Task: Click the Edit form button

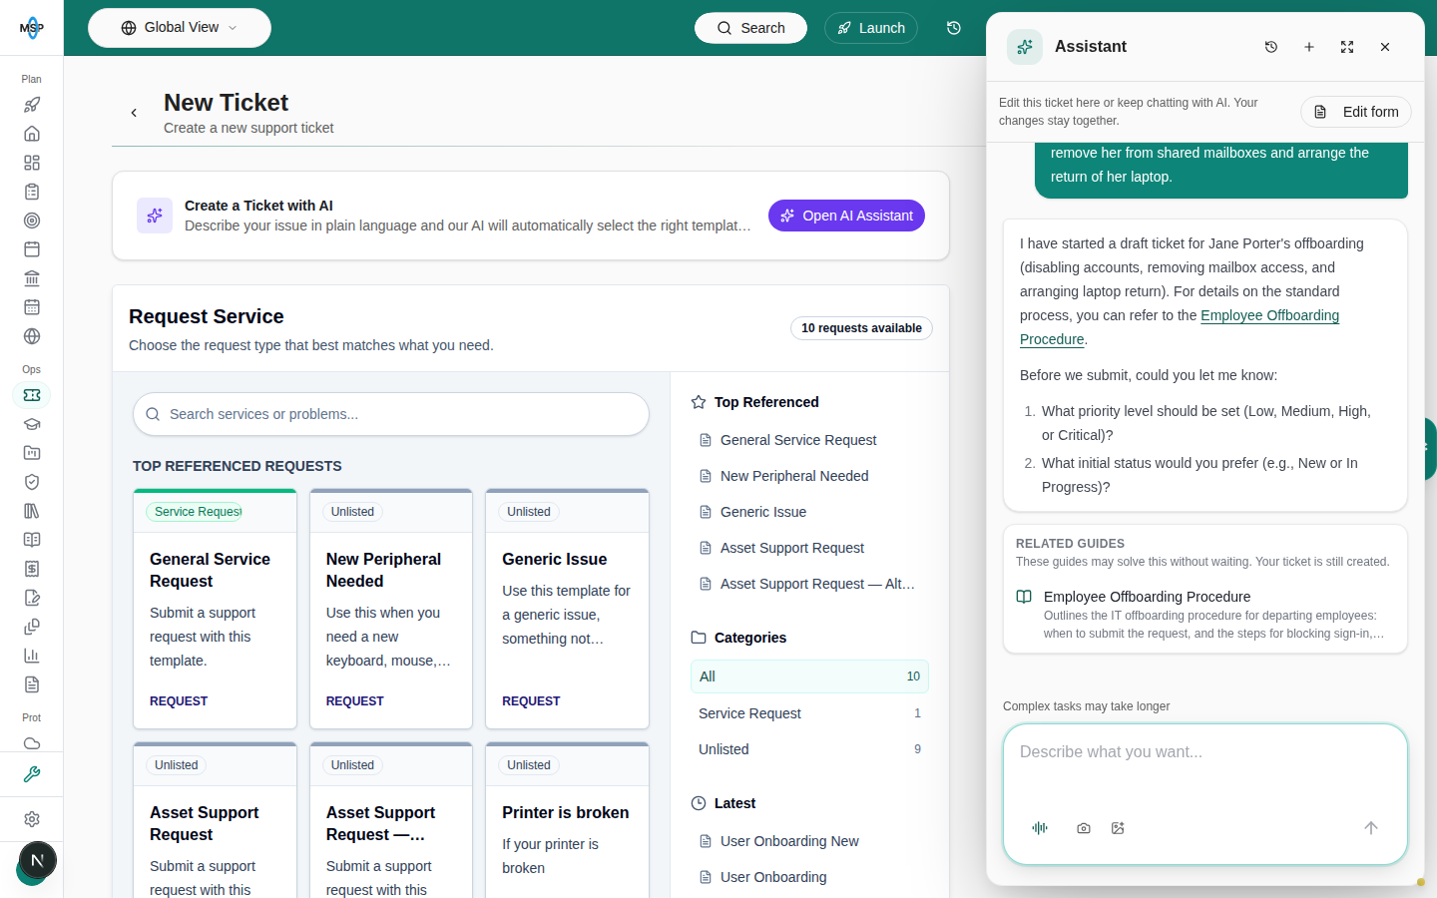Action: [1356, 112]
